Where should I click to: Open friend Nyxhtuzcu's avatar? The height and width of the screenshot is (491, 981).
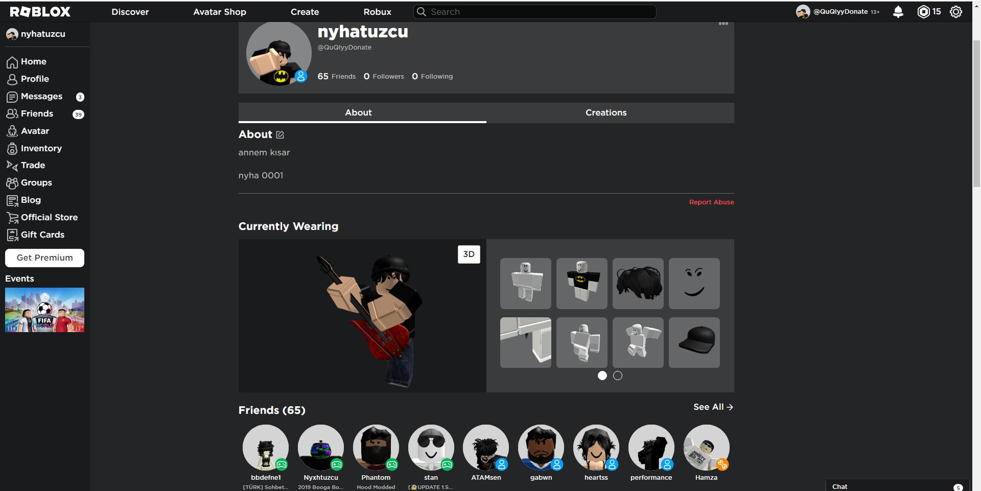(321, 448)
